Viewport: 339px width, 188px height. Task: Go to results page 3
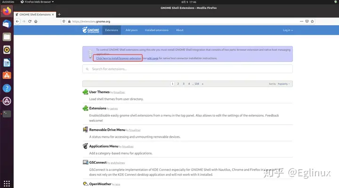coord(184,84)
